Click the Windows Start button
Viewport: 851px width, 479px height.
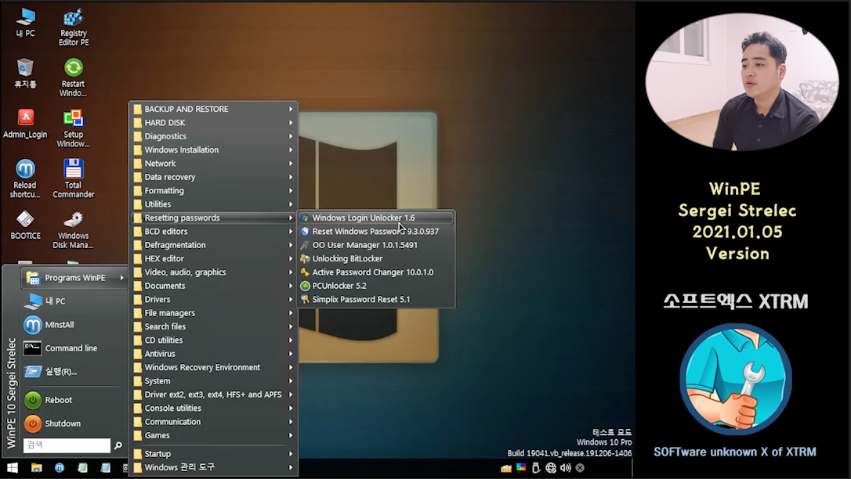tap(12, 467)
